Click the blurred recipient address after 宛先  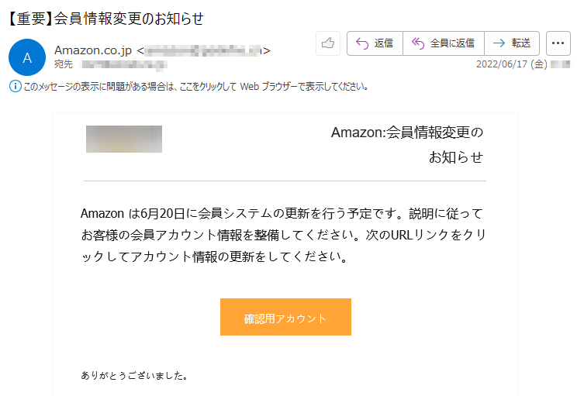(123, 65)
